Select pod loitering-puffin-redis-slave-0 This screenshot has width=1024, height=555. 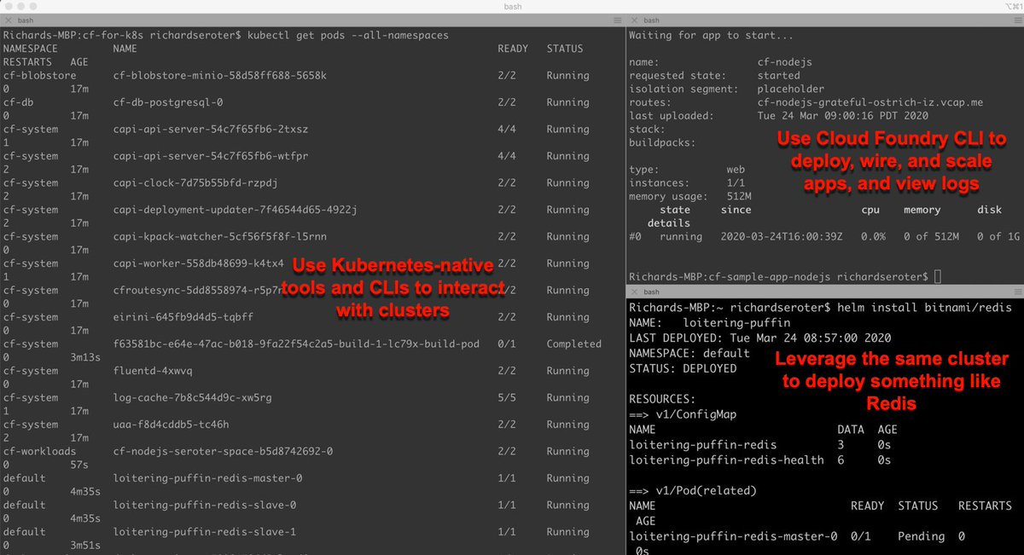(204, 506)
